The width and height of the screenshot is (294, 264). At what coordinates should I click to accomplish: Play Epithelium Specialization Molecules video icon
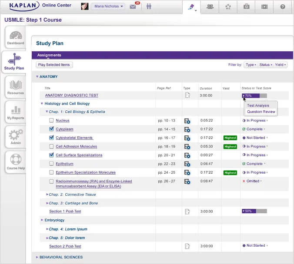coord(187,173)
